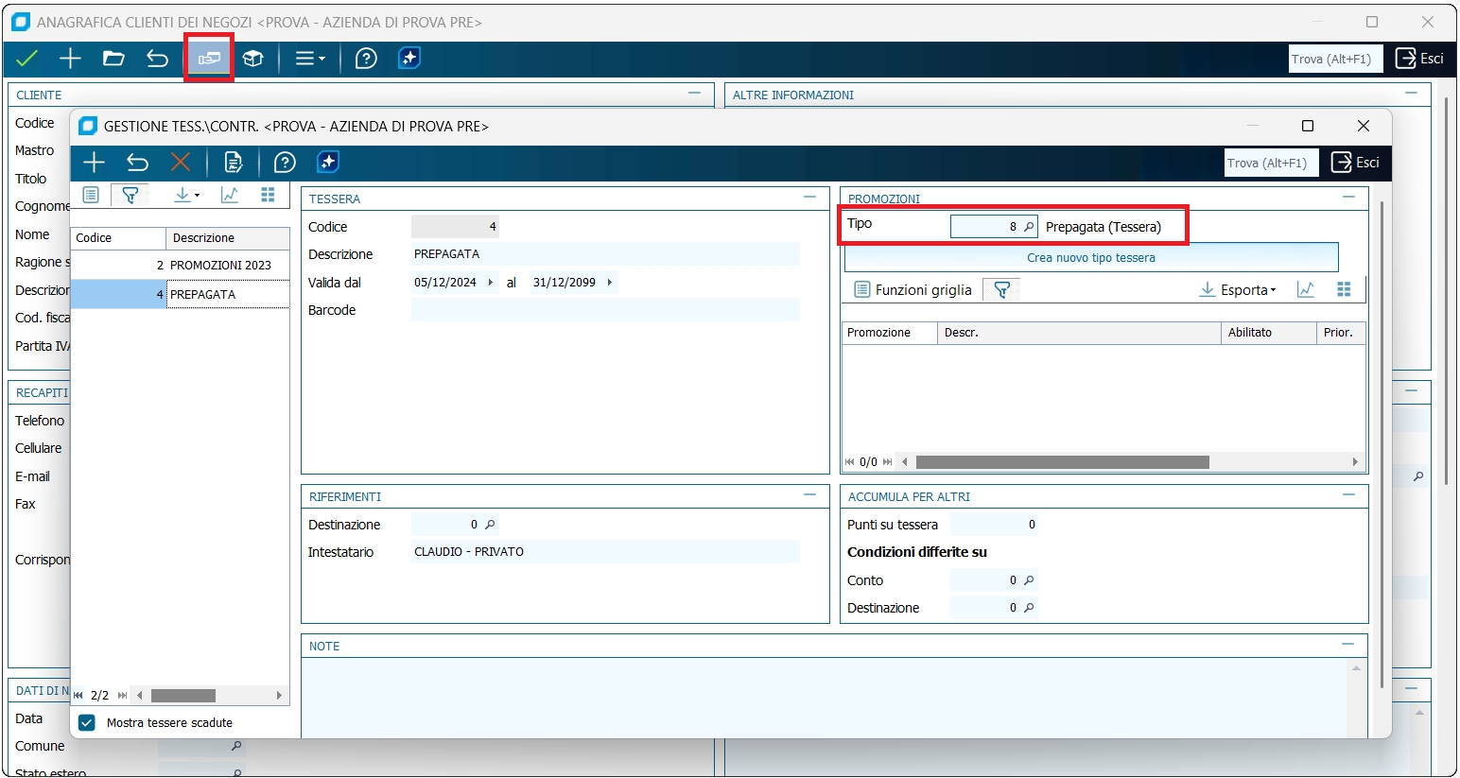Open help in the card management window
This screenshot has width=1460, height=778.
pos(285,163)
